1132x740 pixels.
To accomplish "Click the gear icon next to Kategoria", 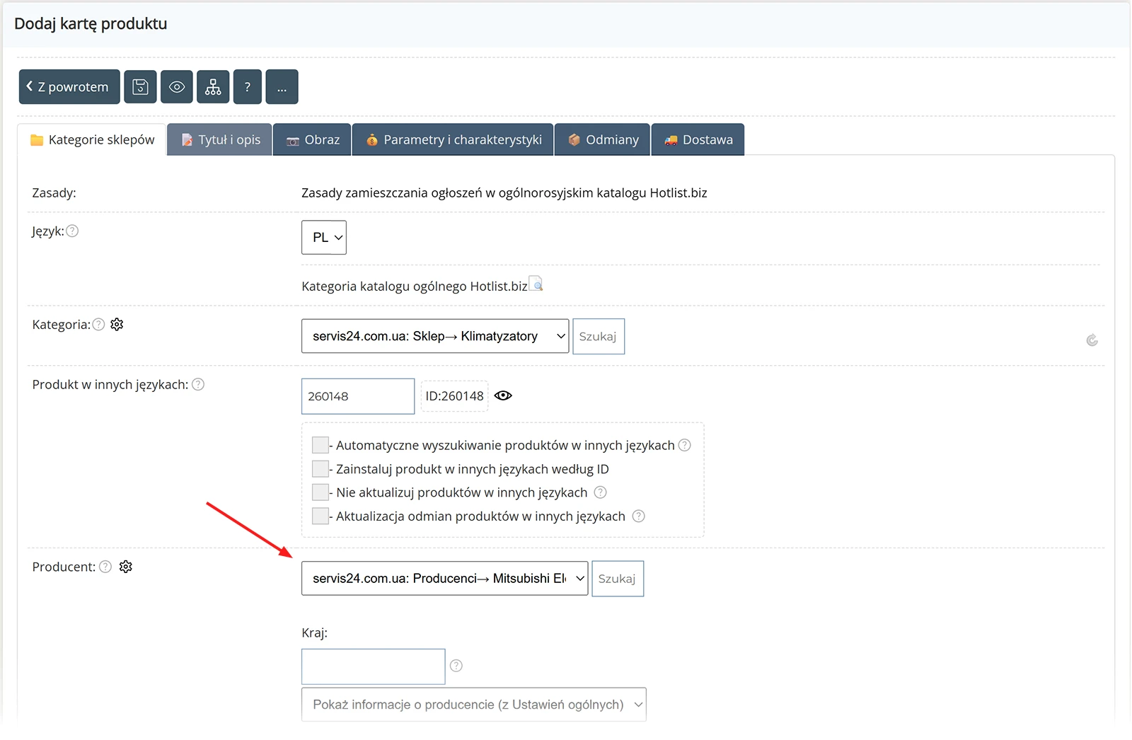I will (117, 325).
